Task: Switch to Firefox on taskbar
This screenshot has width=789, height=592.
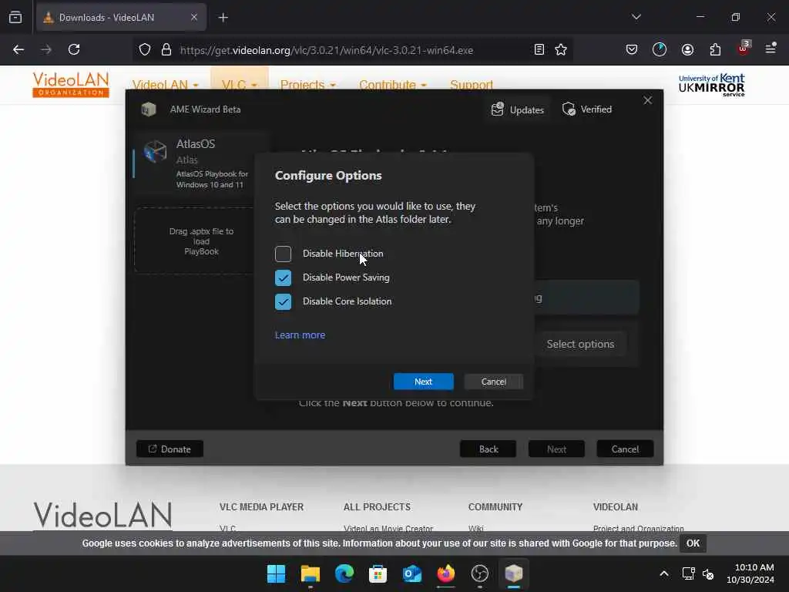Action: coord(446,573)
